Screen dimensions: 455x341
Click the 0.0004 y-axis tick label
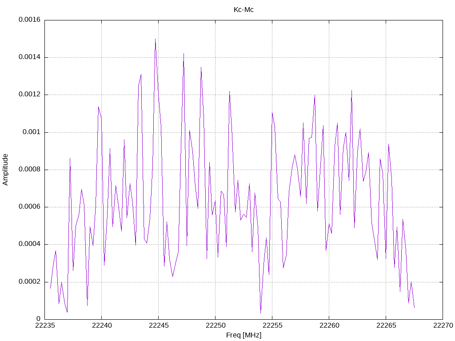29,244
